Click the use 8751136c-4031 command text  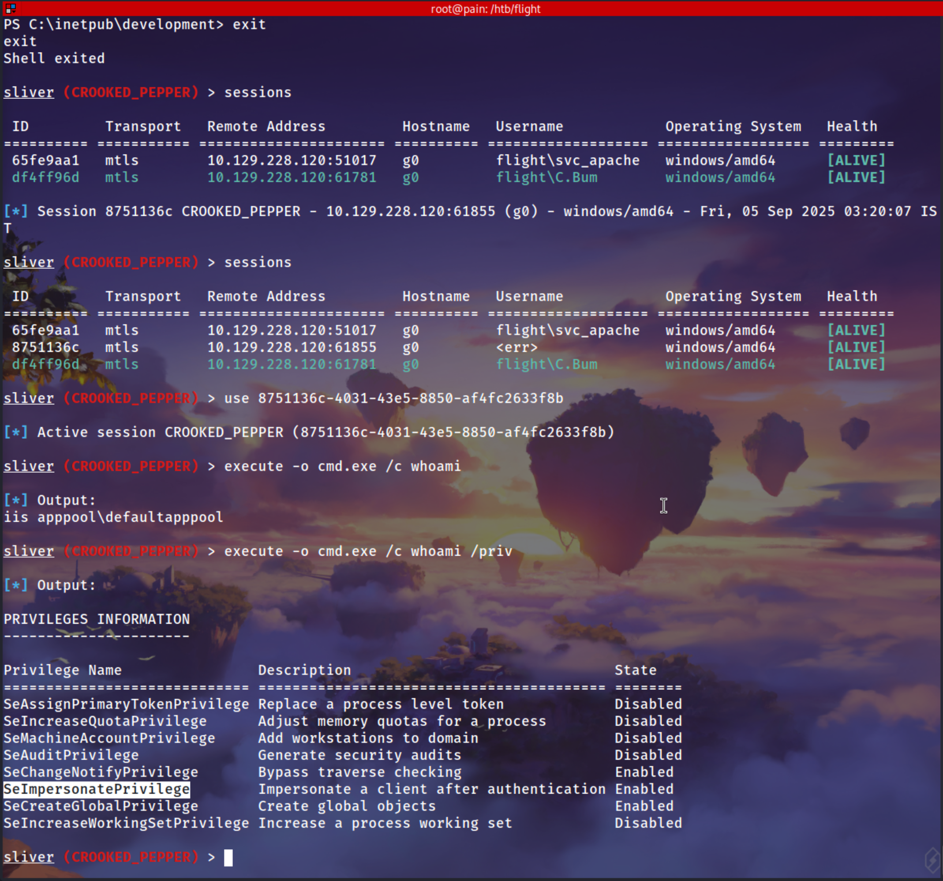pos(393,398)
